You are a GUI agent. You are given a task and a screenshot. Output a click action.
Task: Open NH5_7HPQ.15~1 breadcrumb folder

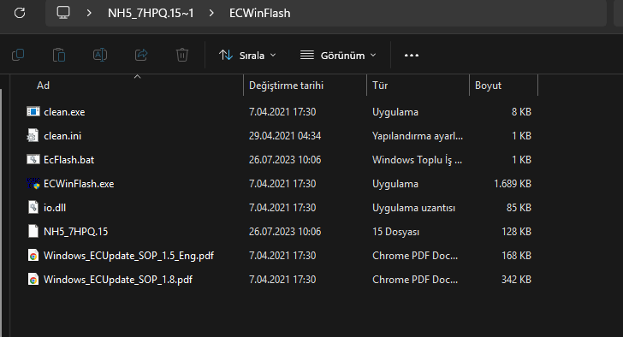(x=151, y=13)
